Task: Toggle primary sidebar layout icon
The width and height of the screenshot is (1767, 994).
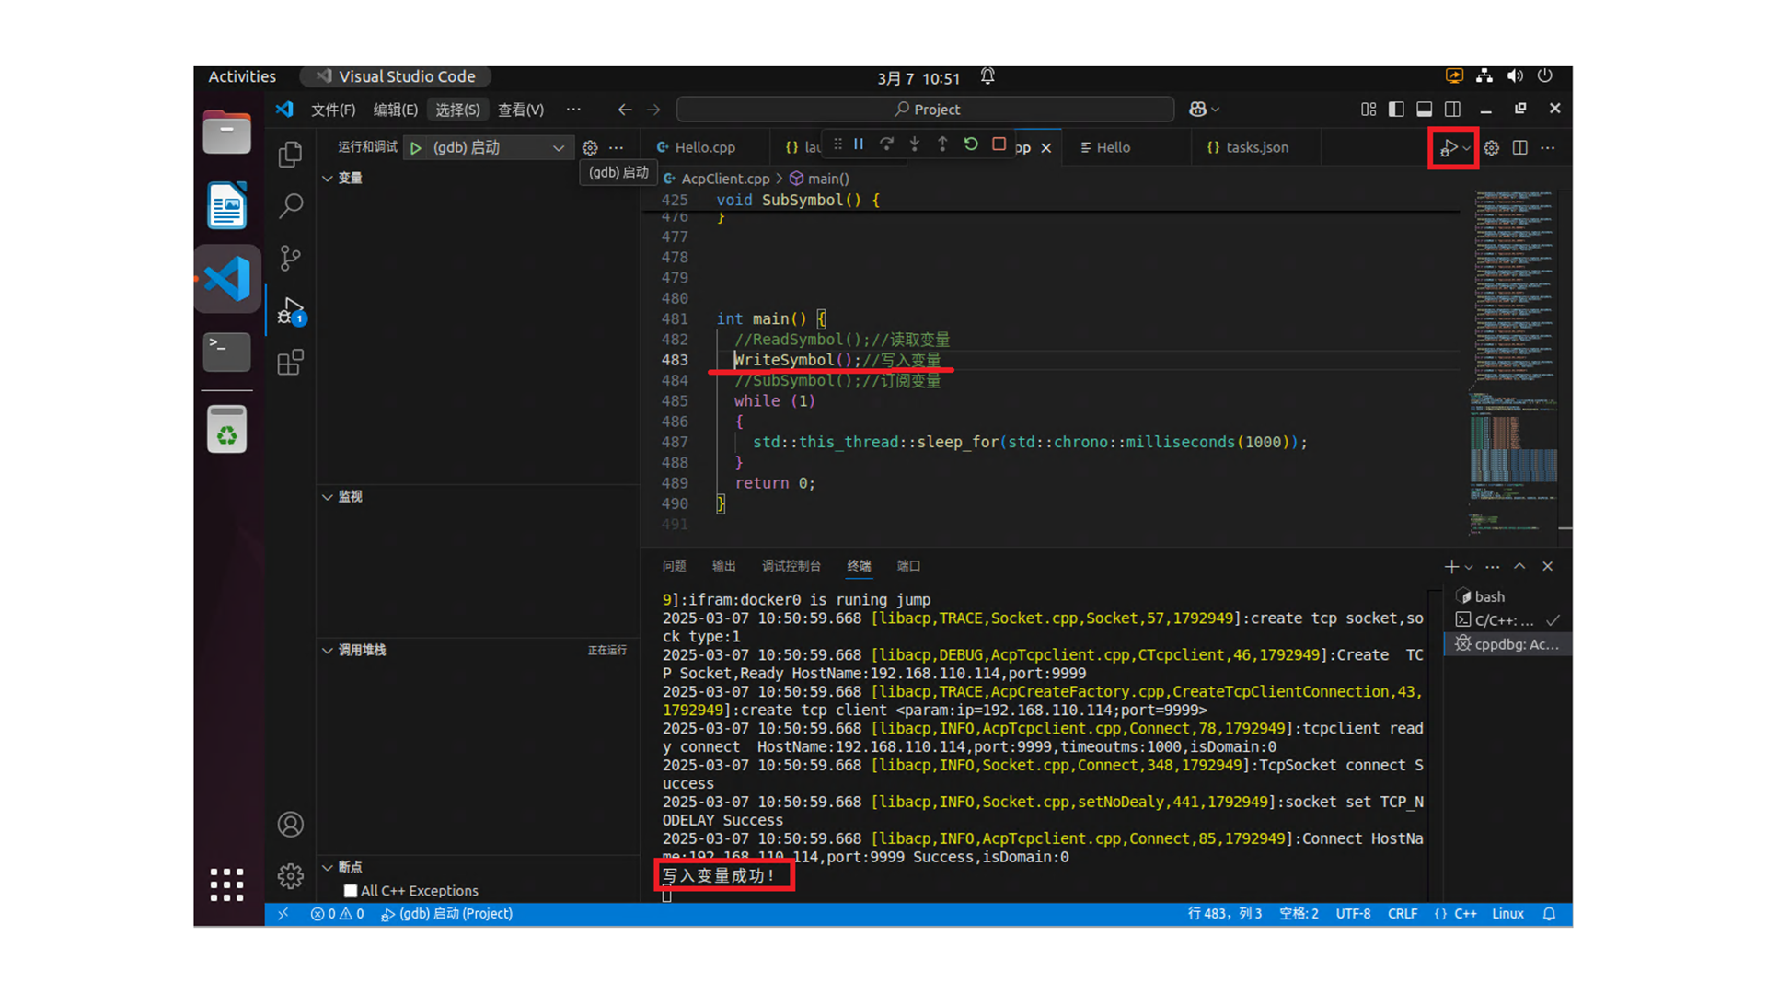Action: coord(1396,110)
